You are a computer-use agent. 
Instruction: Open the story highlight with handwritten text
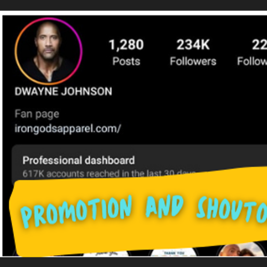(106, 254)
